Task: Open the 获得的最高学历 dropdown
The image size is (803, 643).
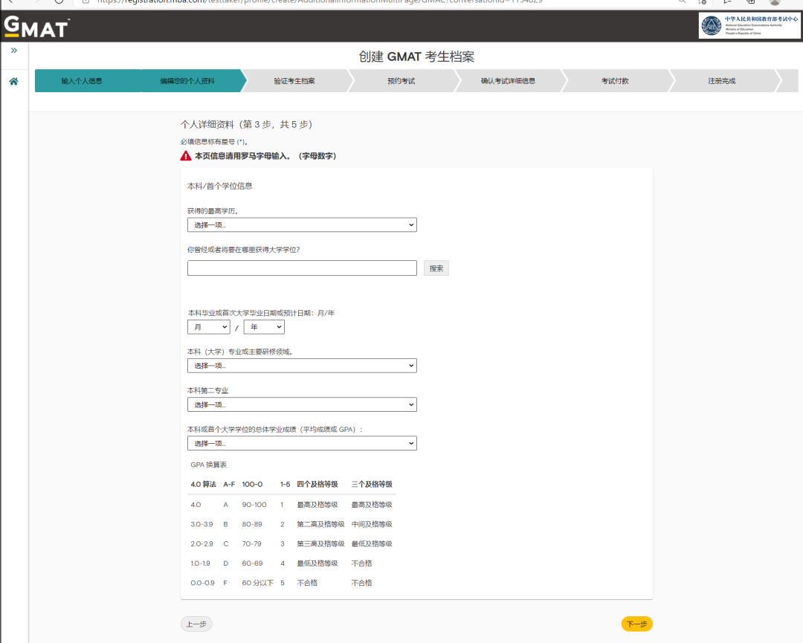Action: (x=302, y=224)
